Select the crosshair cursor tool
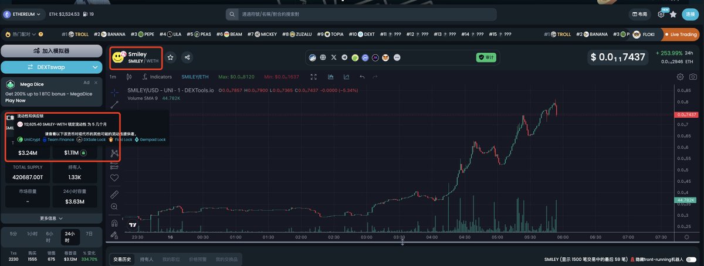 (x=114, y=91)
